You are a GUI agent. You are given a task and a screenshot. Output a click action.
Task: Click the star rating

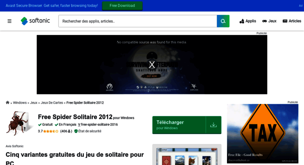click(50, 131)
